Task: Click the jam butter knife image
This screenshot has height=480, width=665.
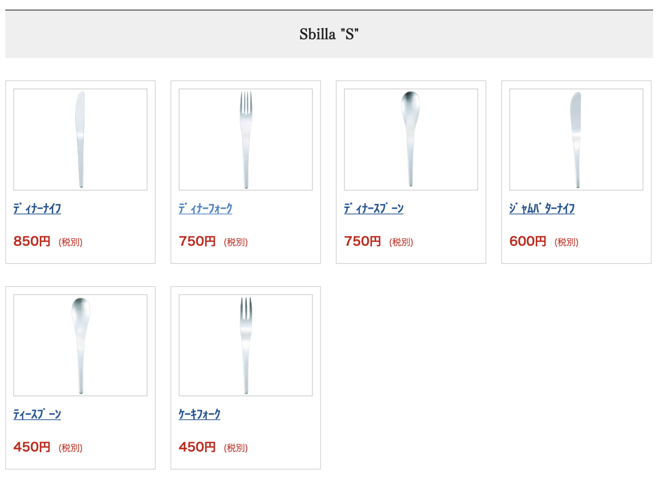Action: click(x=576, y=139)
